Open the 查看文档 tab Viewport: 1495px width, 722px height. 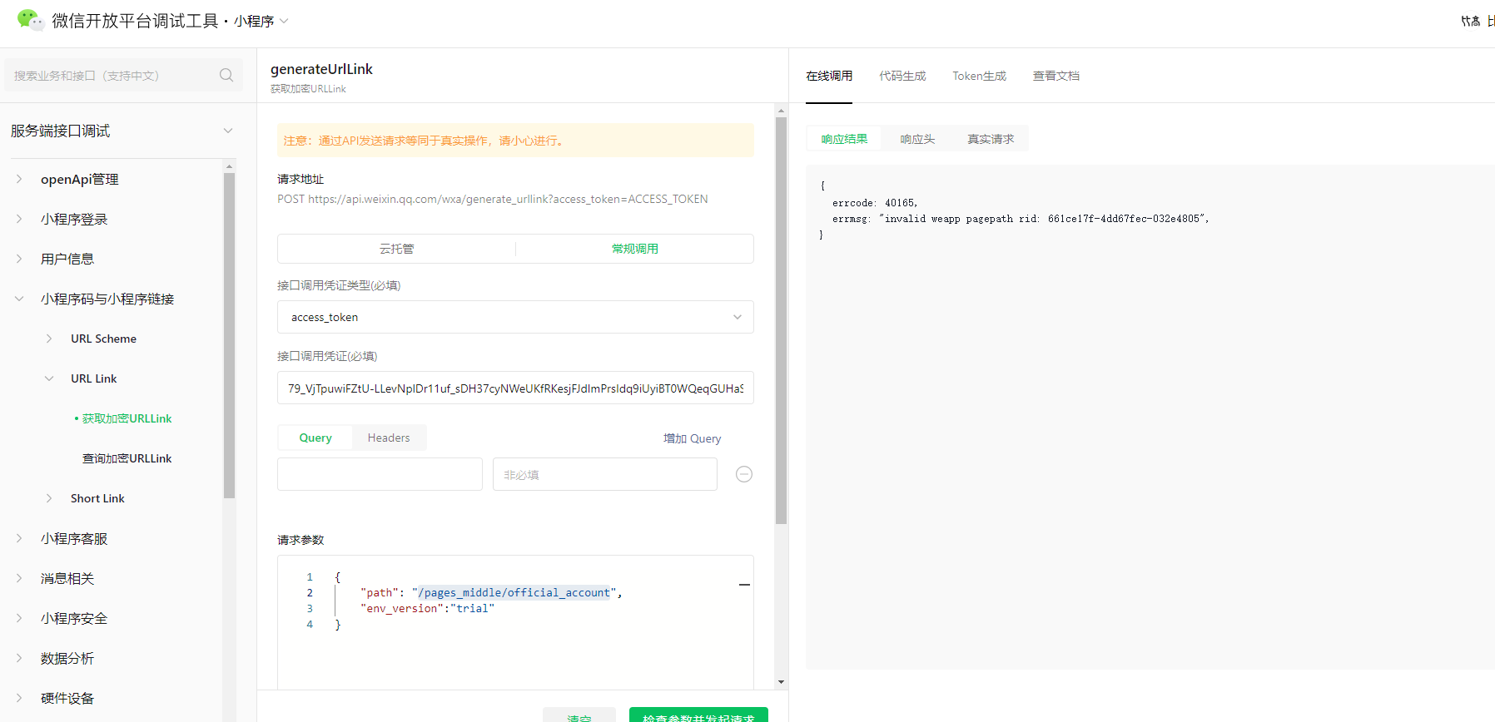tap(1056, 76)
